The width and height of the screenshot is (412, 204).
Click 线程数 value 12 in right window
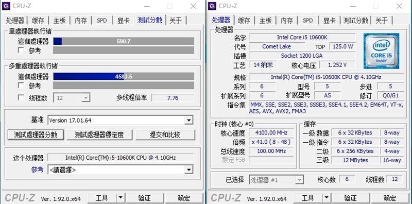pyautogui.click(x=394, y=179)
